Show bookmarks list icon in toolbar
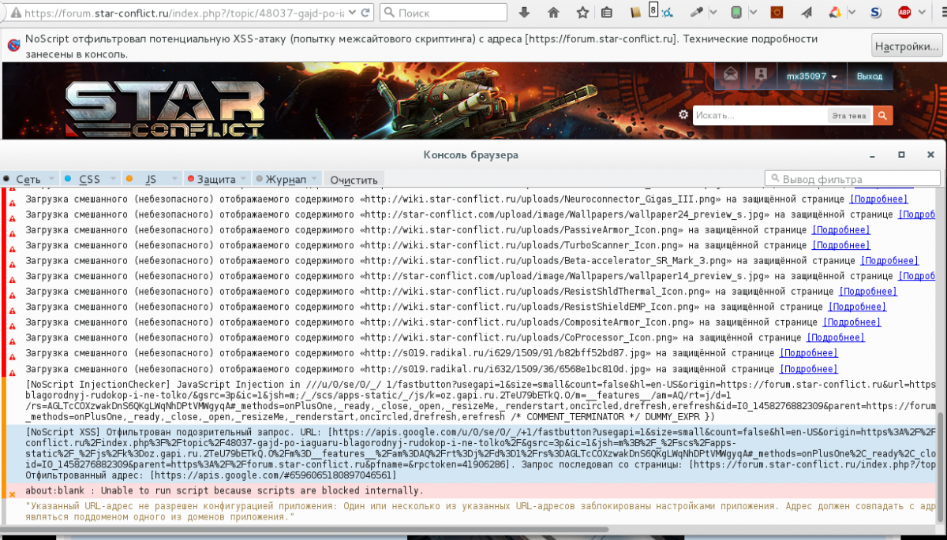 click(x=606, y=13)
